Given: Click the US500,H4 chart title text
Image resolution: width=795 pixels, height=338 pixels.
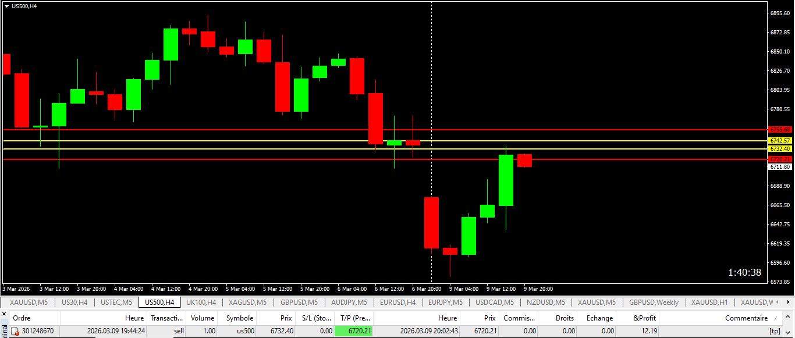Looking at the screenshot, I should [24, 6].
